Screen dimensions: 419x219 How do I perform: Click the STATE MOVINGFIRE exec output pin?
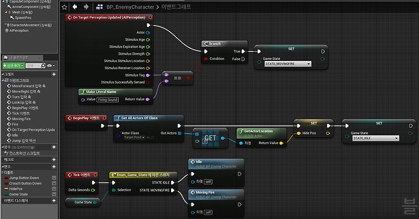173,190
